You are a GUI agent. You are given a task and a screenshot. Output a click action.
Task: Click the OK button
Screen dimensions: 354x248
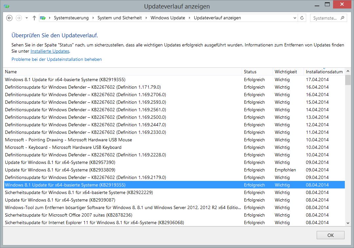330,235
